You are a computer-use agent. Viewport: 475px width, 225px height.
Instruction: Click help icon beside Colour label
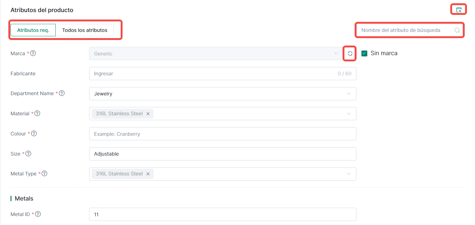pos(34,134)
